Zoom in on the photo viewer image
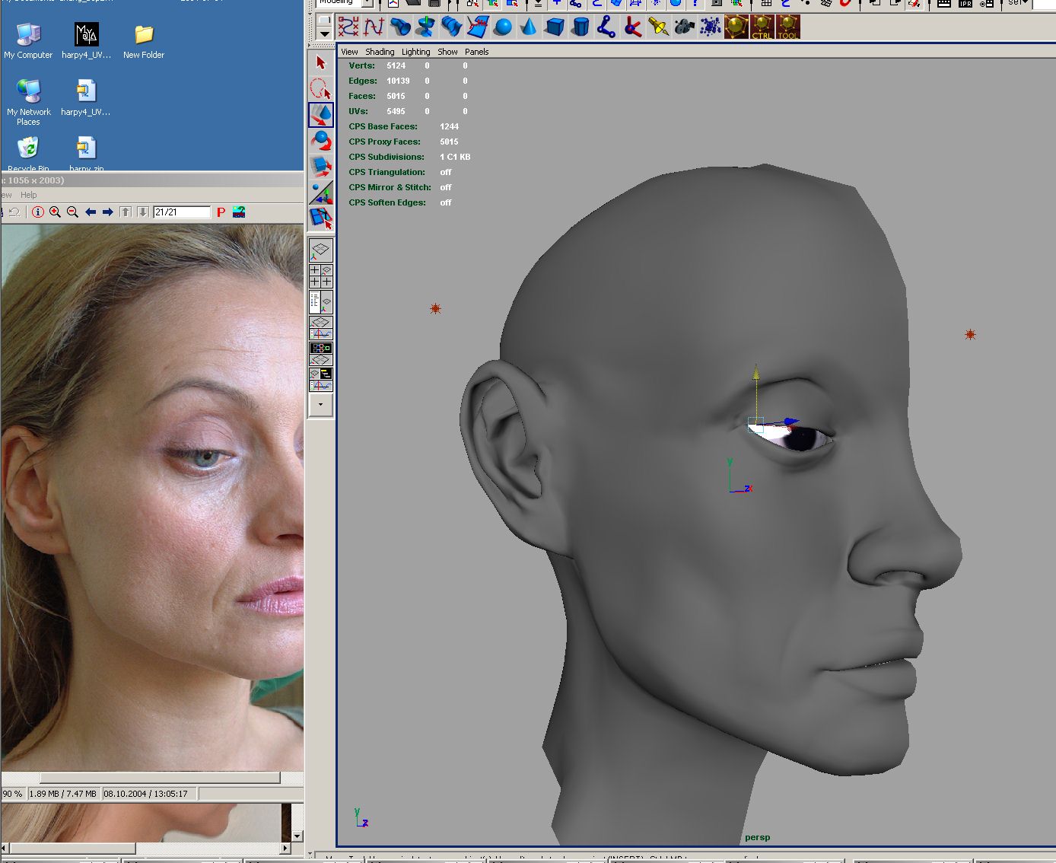The image size is (1056, 863). 55,212
